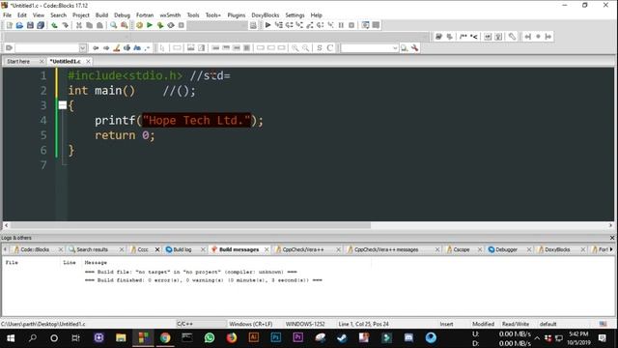Click the Undo arrow icon

54,25
